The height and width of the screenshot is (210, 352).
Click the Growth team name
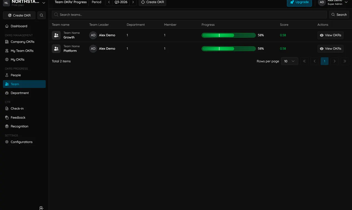tap(69, 37)
